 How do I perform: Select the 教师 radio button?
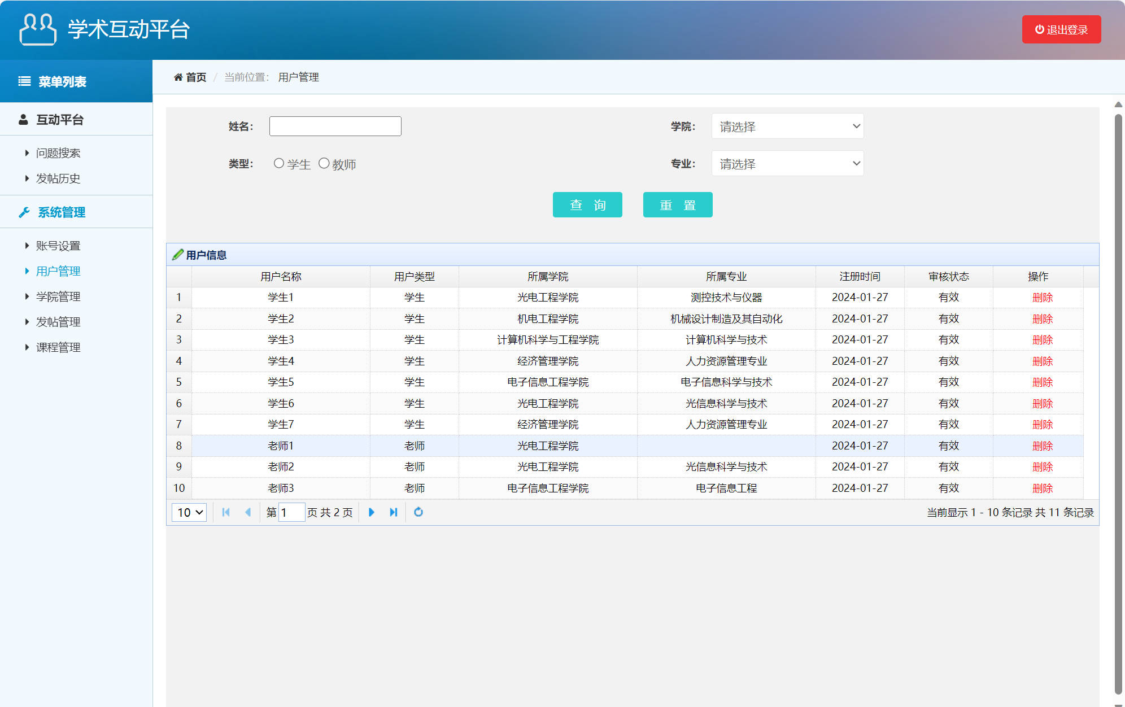(x=324, y=163)
